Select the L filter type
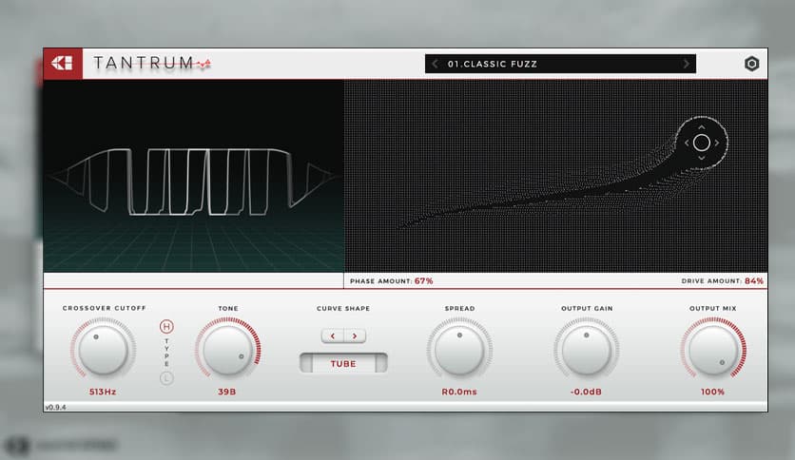 tap(166, 378)
